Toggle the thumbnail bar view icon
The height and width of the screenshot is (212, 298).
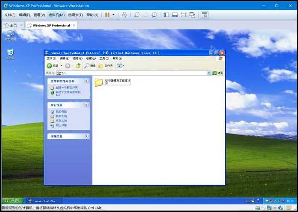[x=175, y=15]
